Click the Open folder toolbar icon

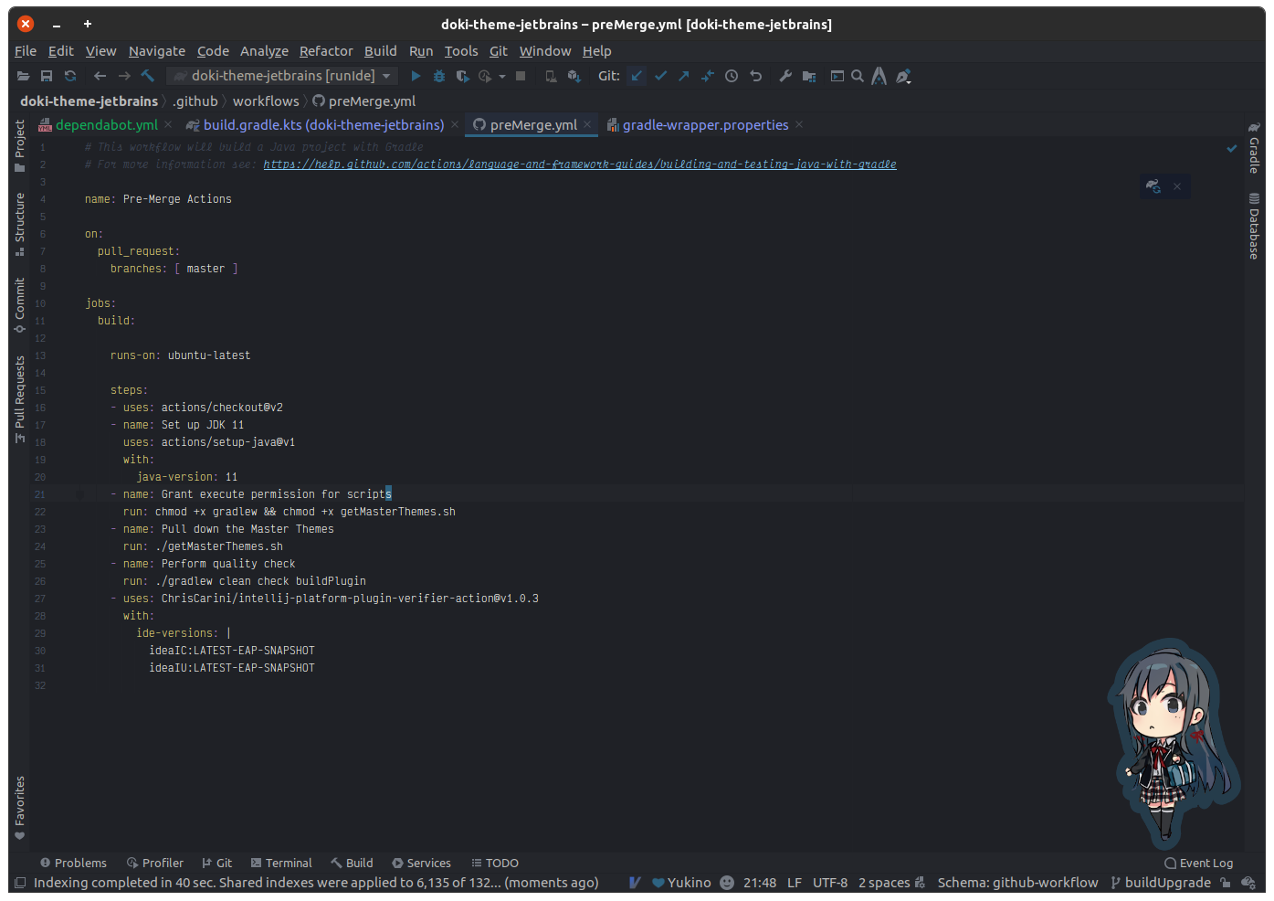(x=23, y=76)
